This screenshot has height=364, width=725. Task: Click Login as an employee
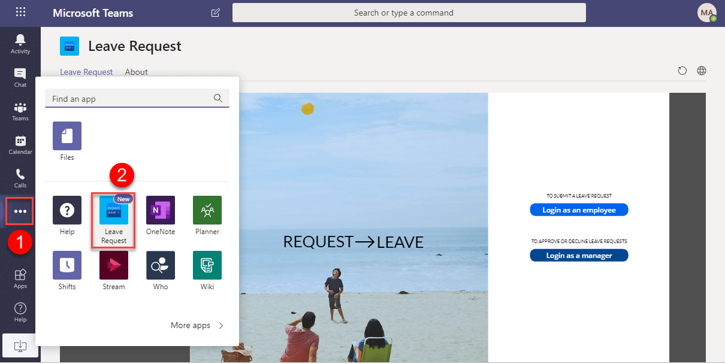(579, 210)
